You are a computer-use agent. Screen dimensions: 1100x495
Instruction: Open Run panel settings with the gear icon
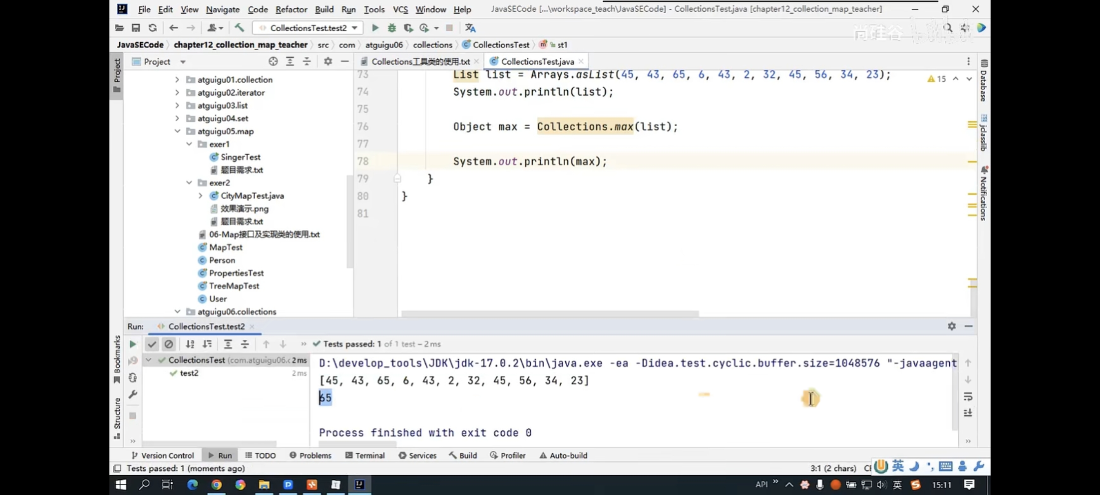coord(951,326)
